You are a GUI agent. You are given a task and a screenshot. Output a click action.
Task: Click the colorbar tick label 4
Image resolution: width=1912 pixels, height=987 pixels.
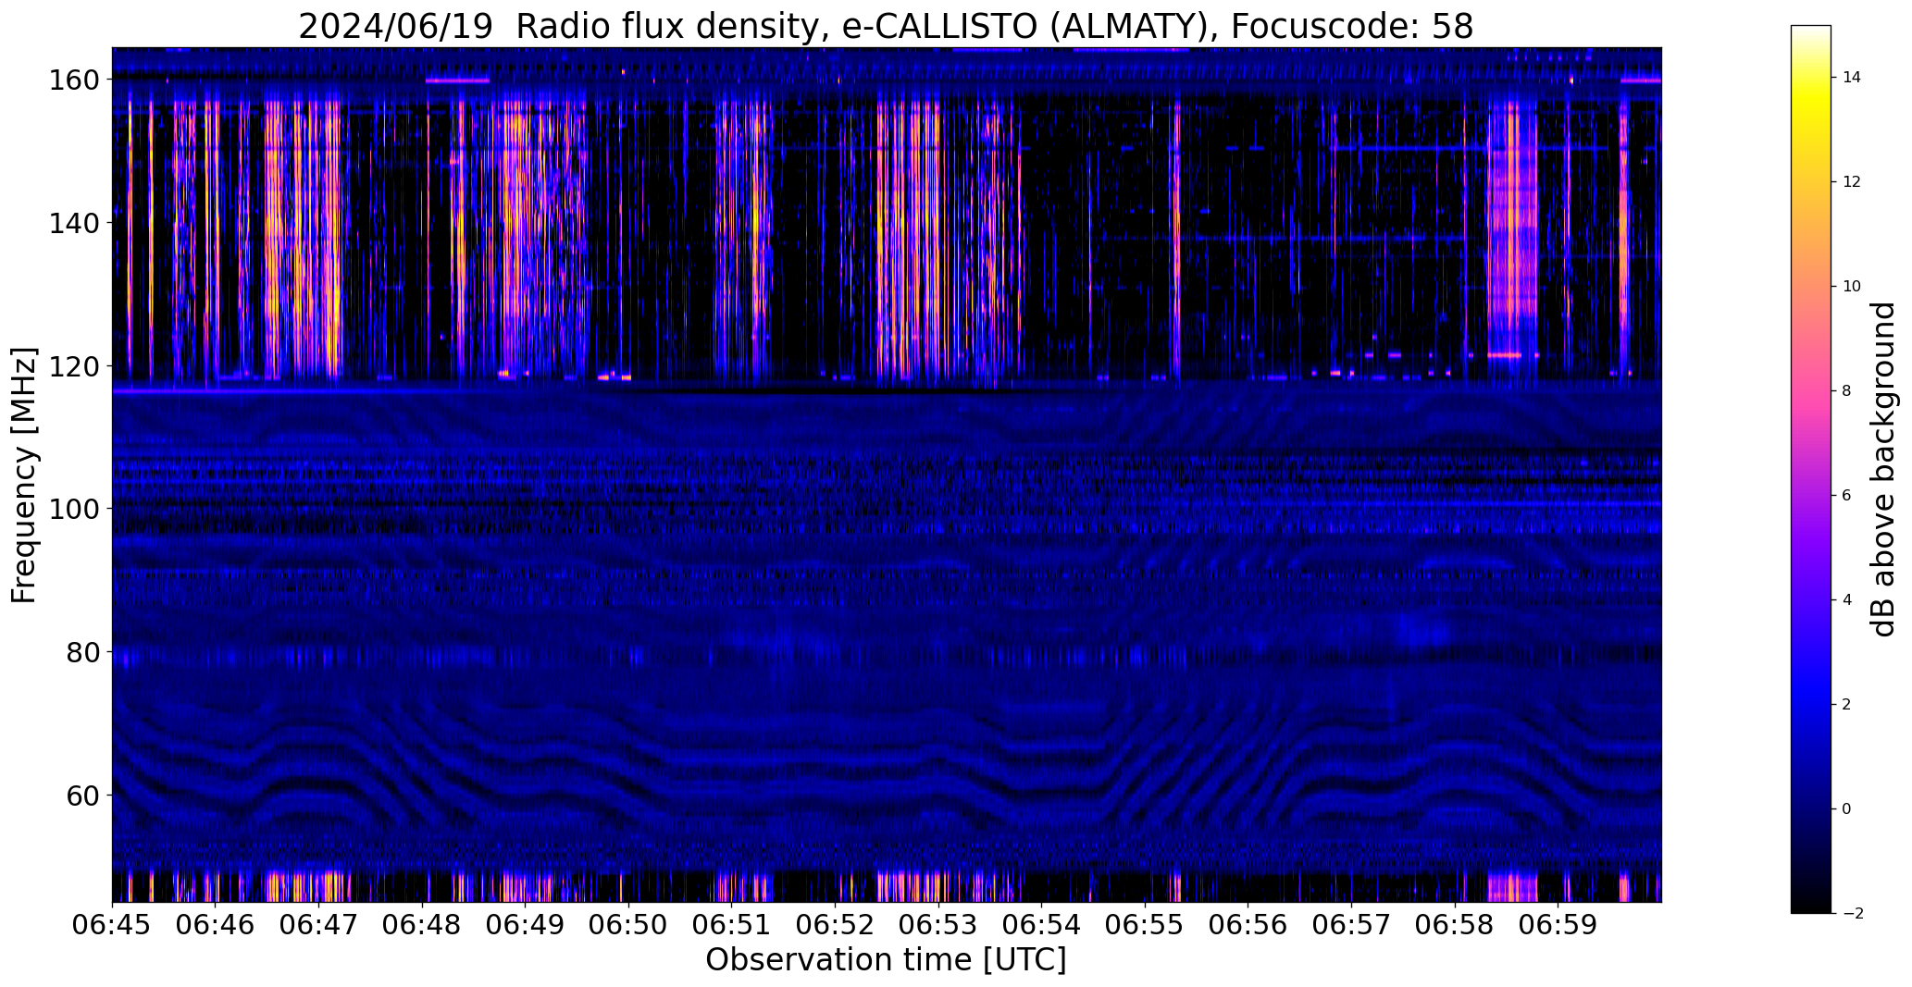click(1846, 600)
